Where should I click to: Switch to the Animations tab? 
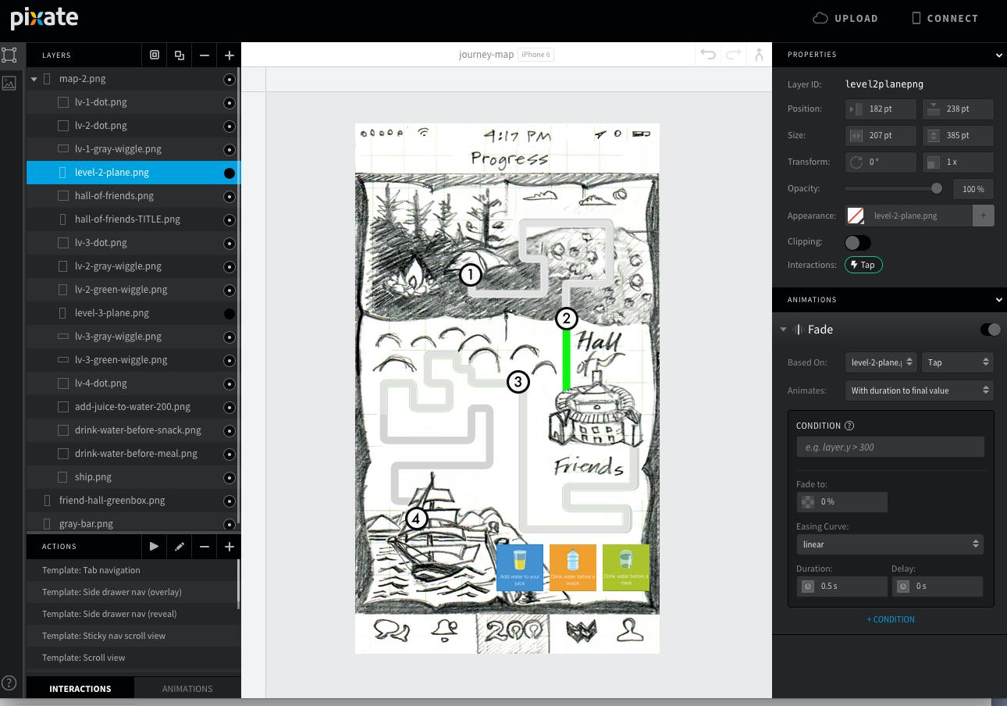[187, 689]
